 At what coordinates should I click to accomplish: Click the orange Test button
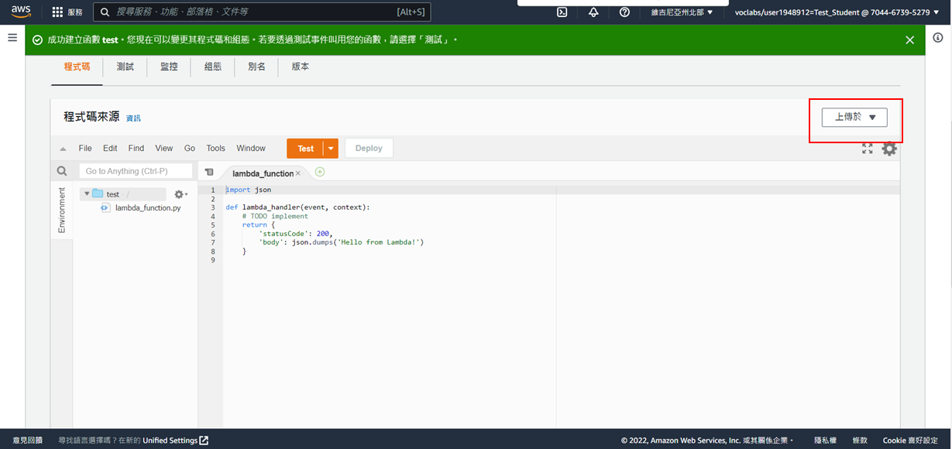[305, 149]
